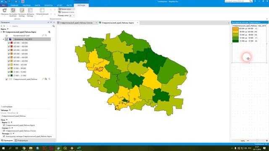Select Ставропольский_край_Районы in Таблицы list
Viewport: 269px width, 151px height.
pos(13,116)
